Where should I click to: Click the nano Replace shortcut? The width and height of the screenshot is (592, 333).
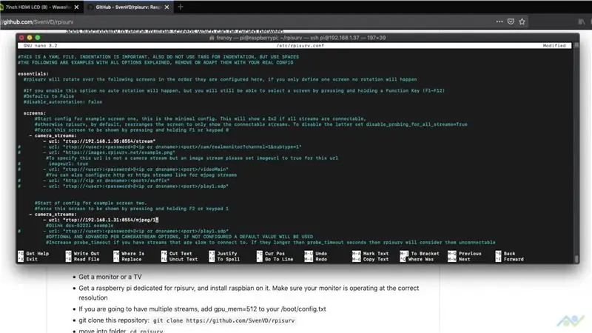[x=127, y=260]
